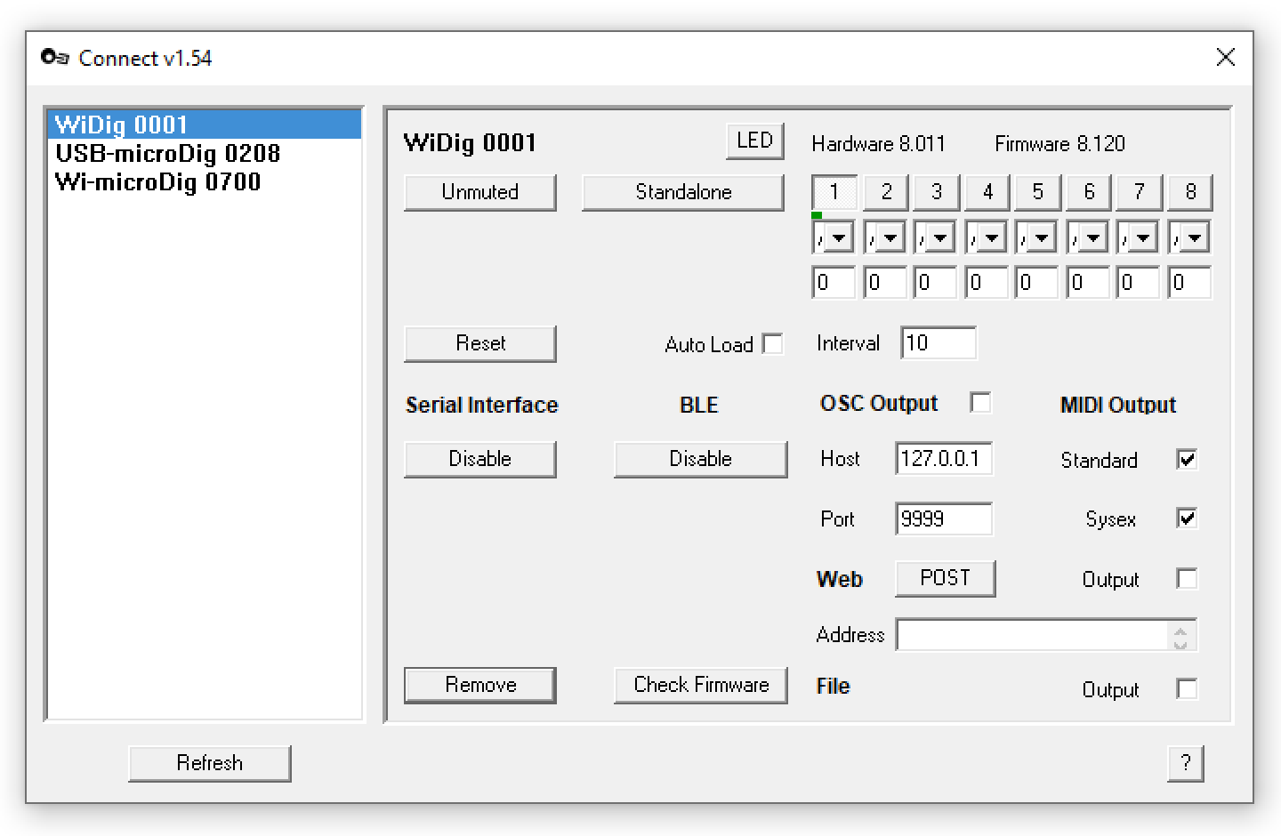Close the Connect v1.54 window
Viewport: 1281px width, 836px height.
[1225, 58]
